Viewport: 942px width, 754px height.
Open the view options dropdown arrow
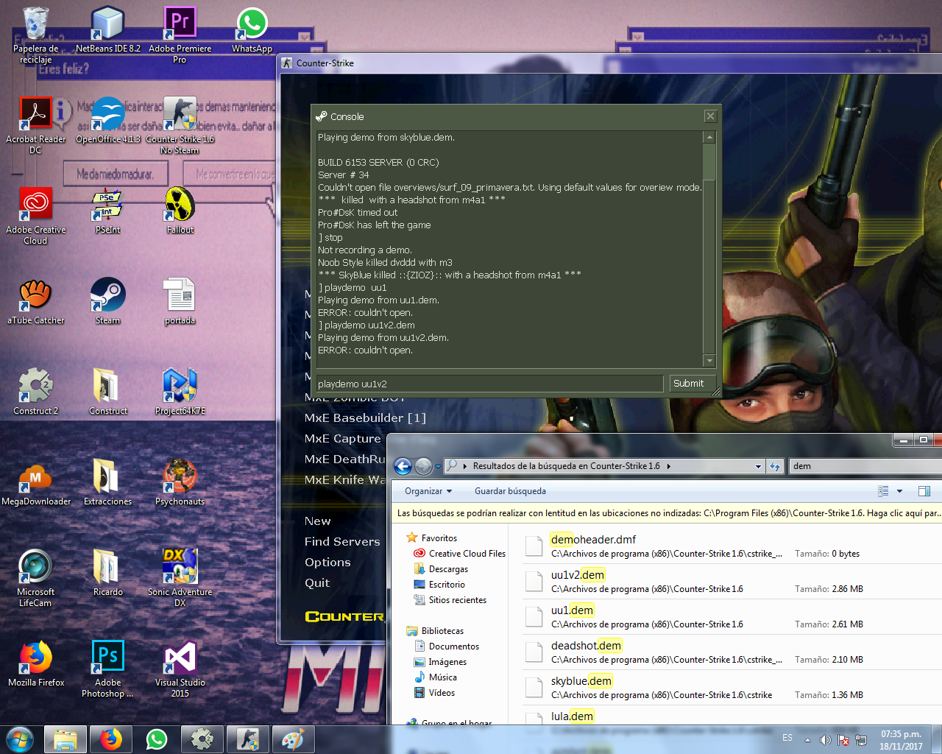point(899,491)
